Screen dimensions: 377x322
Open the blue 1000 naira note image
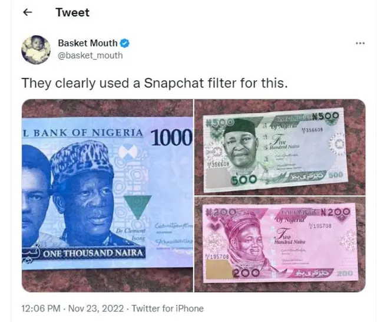107,195
